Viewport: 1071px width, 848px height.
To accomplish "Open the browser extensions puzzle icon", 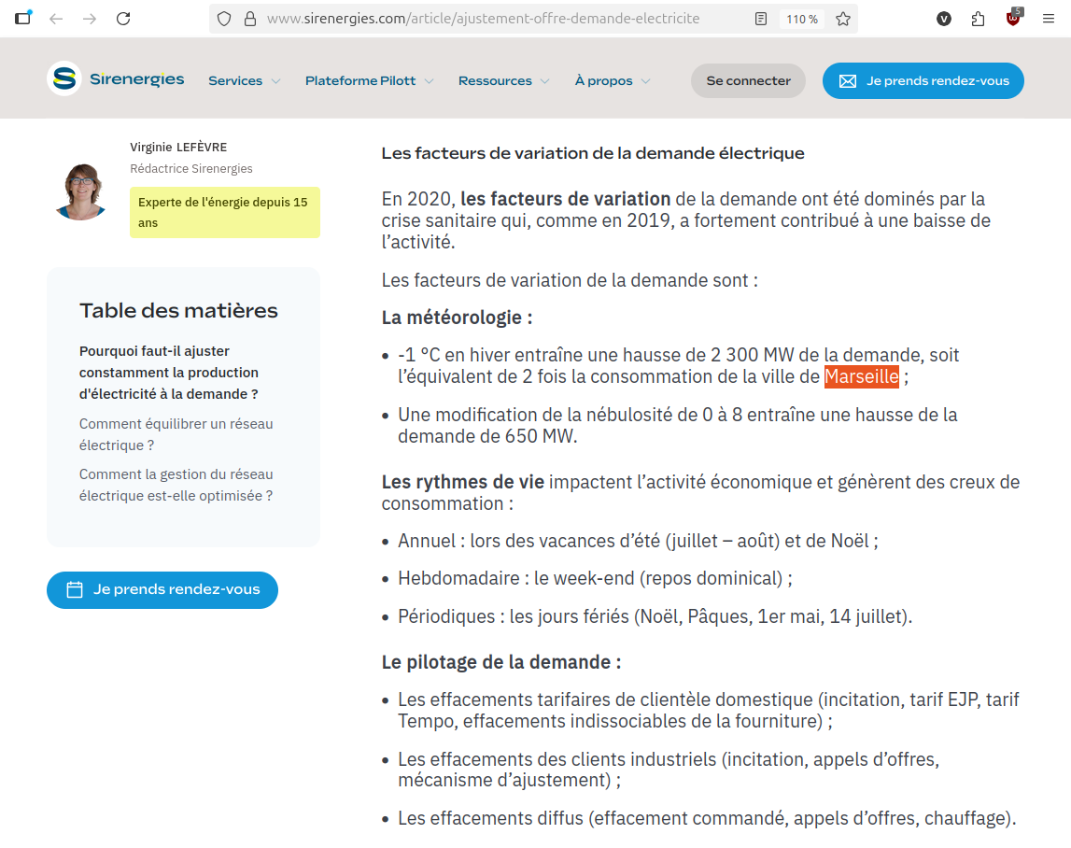I will 978,19.
